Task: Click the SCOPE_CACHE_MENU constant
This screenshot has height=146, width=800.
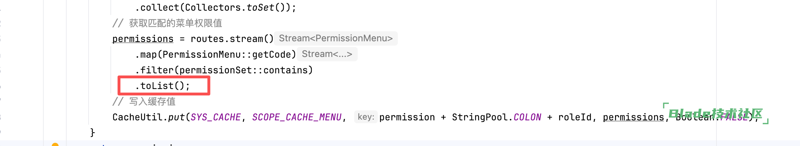Action: coord(297,117)
